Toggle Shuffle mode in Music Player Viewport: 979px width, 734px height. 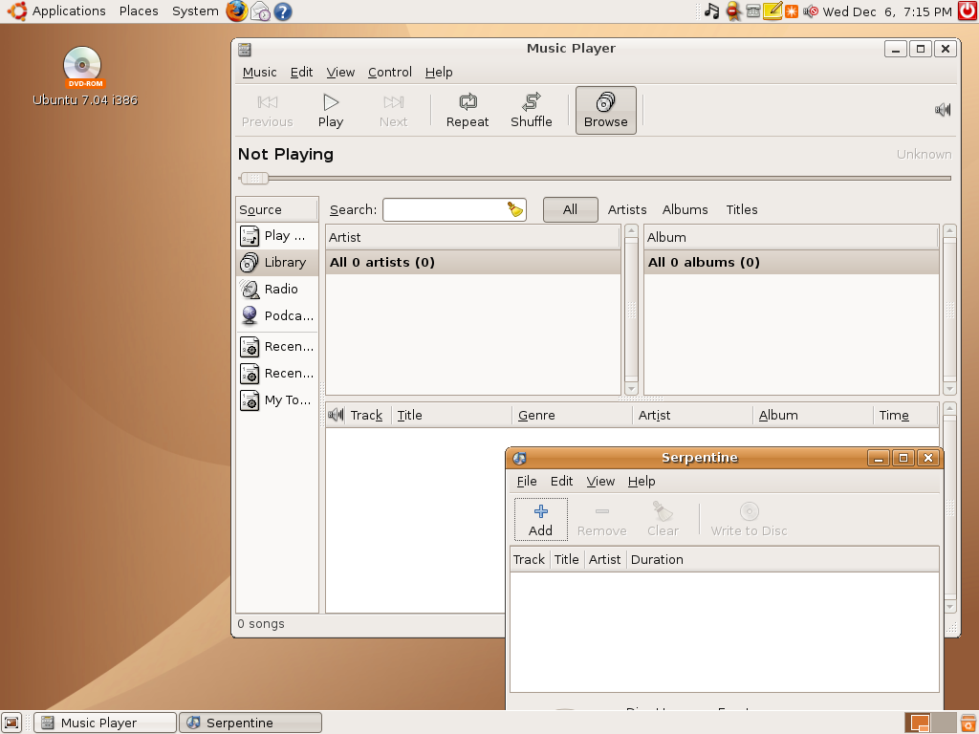[x=532, y=111]
